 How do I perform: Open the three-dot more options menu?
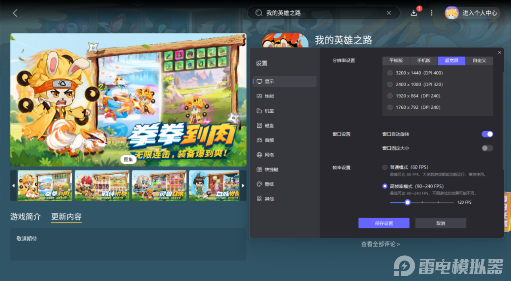[432, 13]
